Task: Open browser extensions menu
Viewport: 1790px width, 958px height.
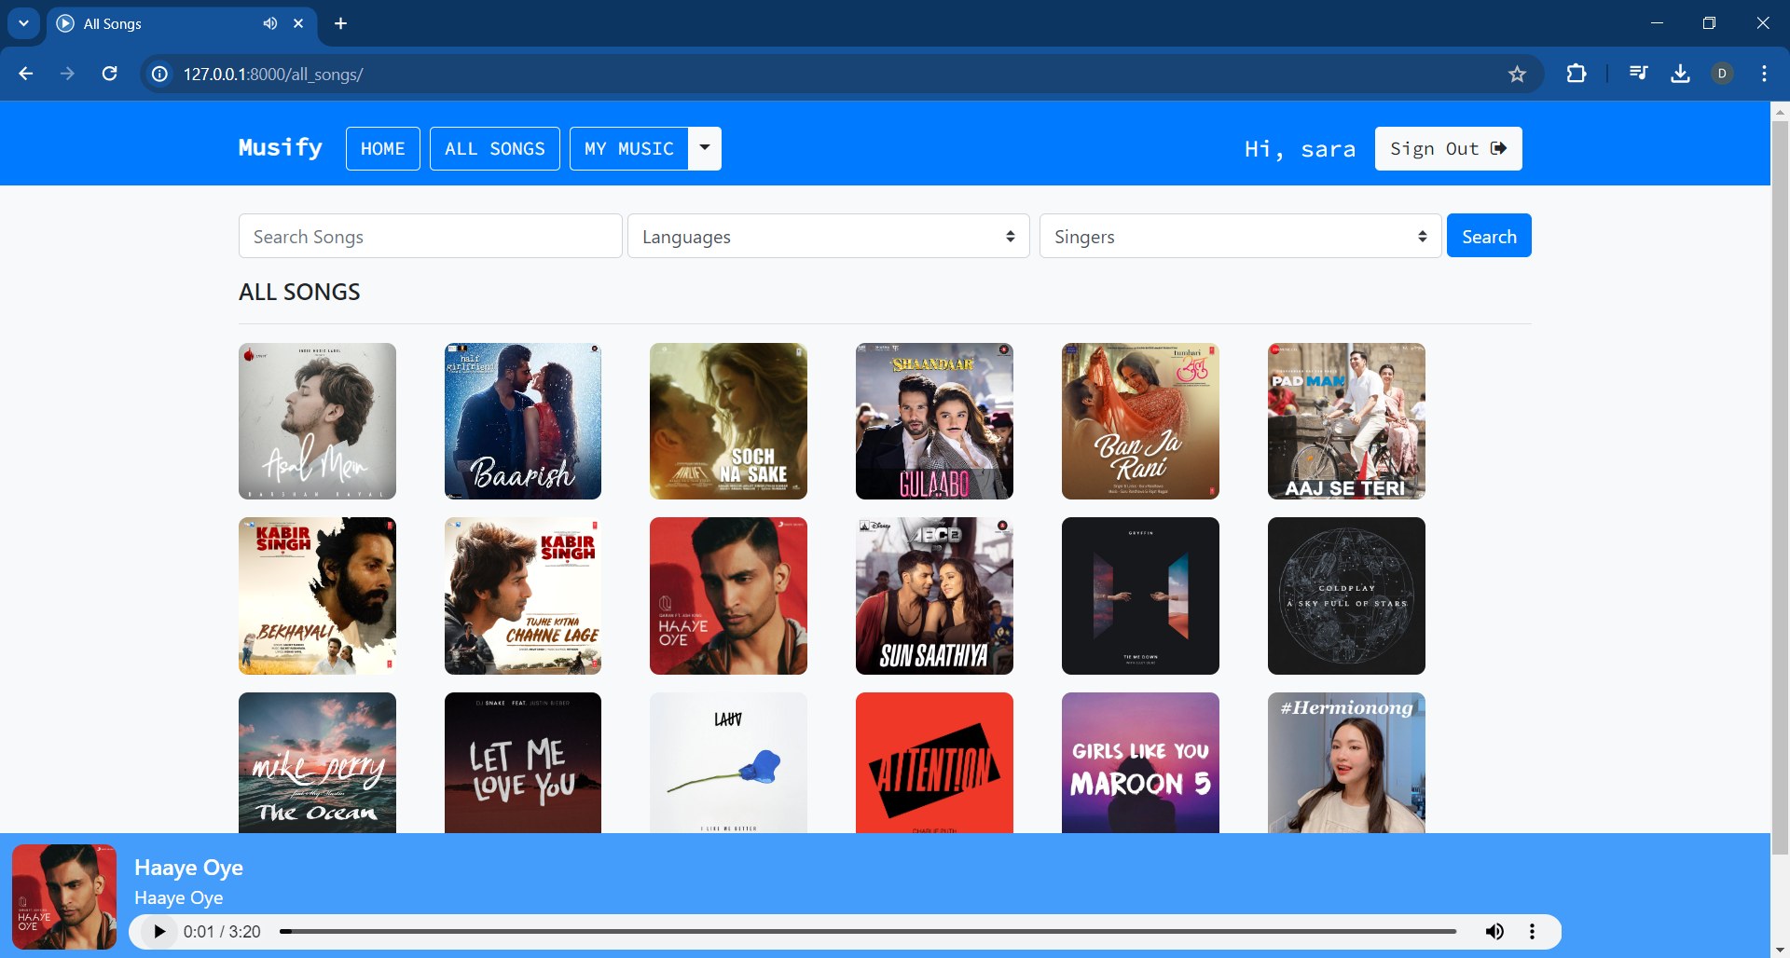Action: (x=1577, y=74)
